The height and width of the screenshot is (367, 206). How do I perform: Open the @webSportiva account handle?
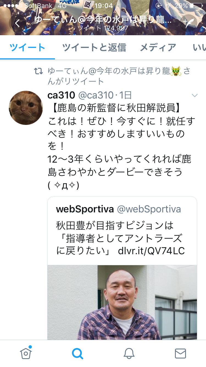coord(149,209)
